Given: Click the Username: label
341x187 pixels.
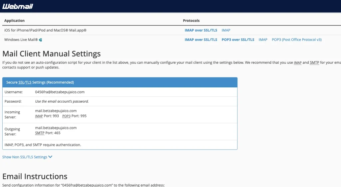Looking at the screenshot, I should click(13, 92).
